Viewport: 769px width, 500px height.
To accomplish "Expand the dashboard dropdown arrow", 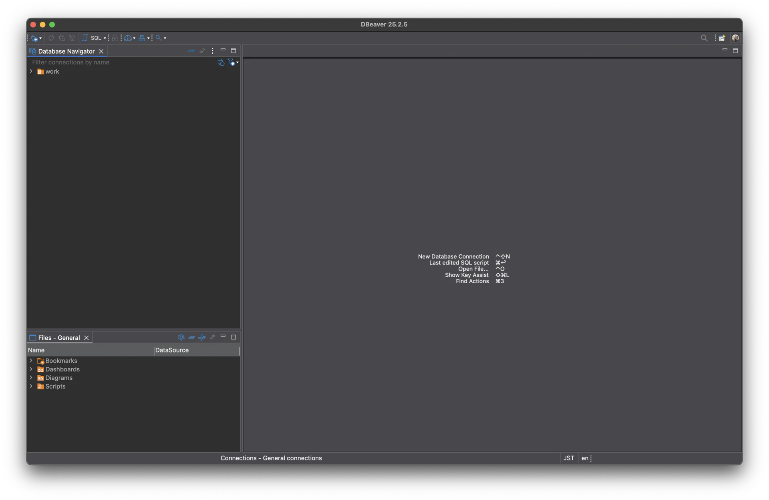I will click(134, 38).
